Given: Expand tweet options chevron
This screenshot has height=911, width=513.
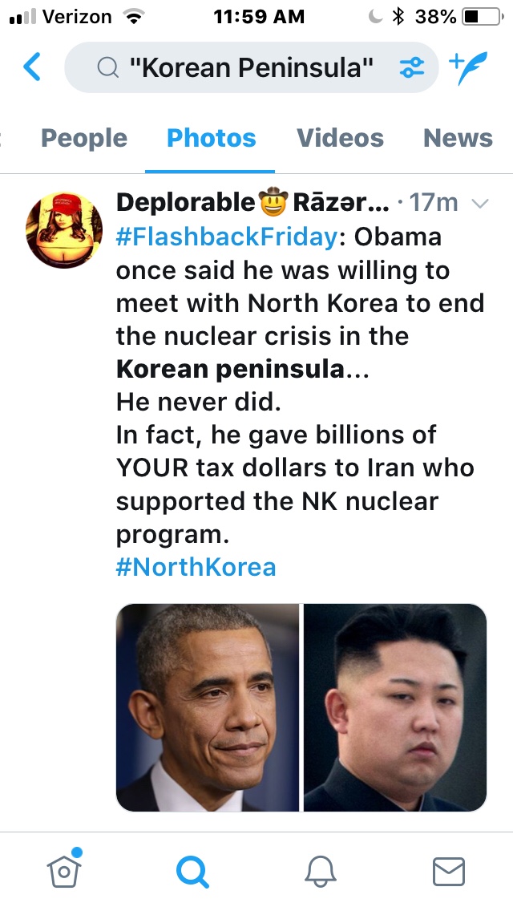Looking at the screenshot, I should (480, 204).
